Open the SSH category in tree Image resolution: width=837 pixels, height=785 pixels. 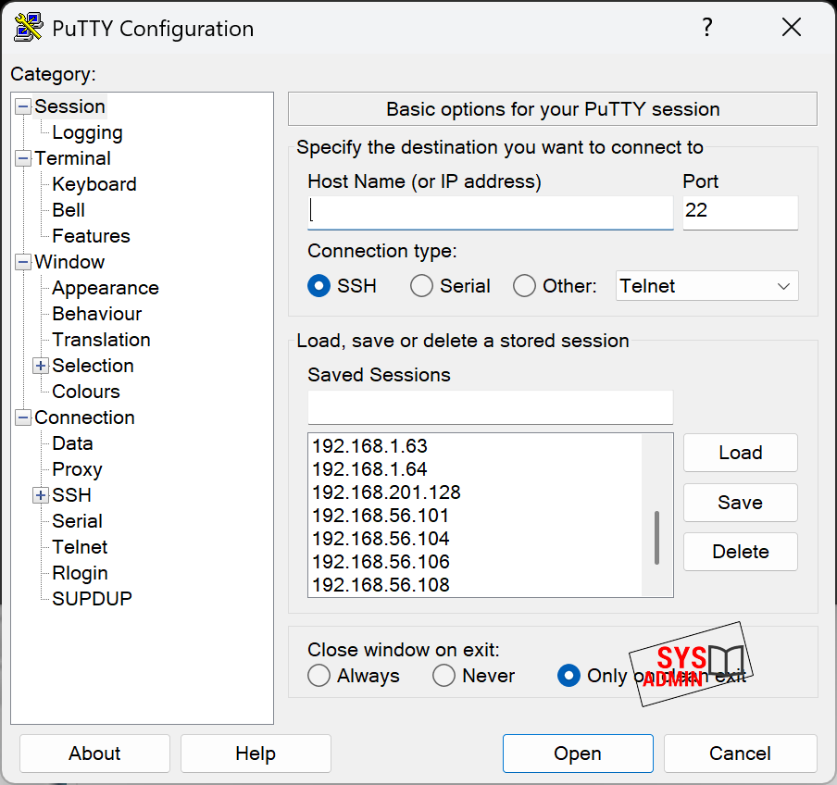point(71,495)
